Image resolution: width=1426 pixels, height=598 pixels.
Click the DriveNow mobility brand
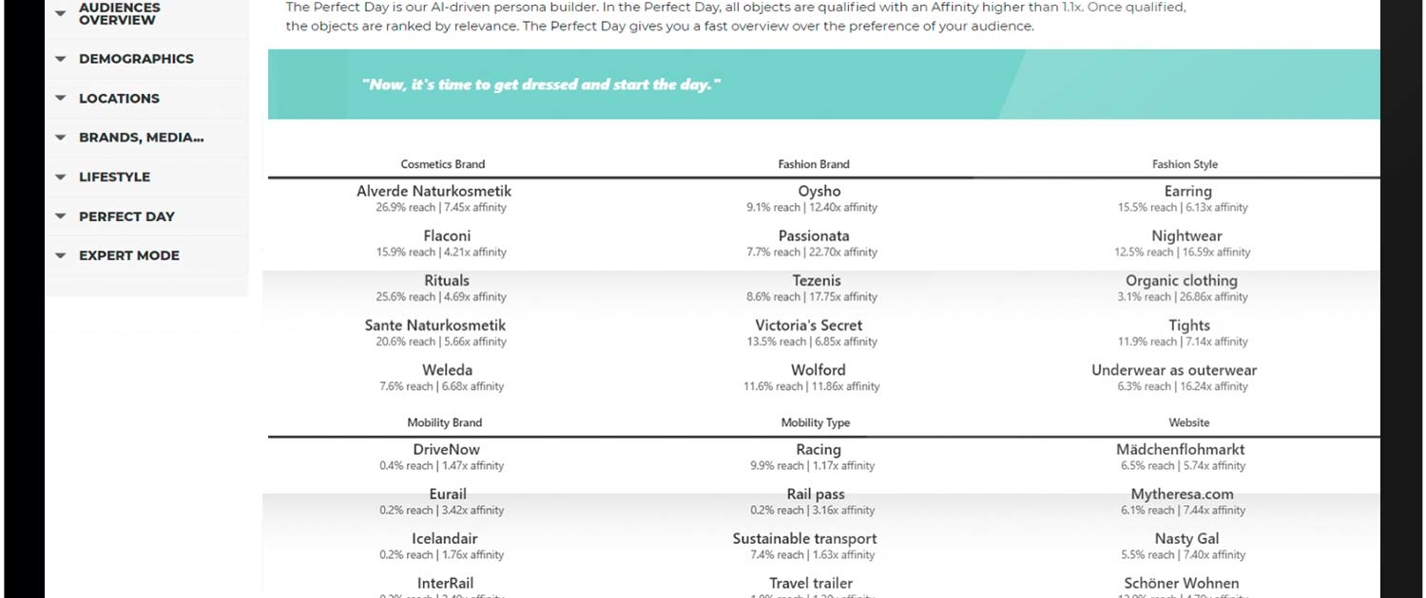point(447,450)
